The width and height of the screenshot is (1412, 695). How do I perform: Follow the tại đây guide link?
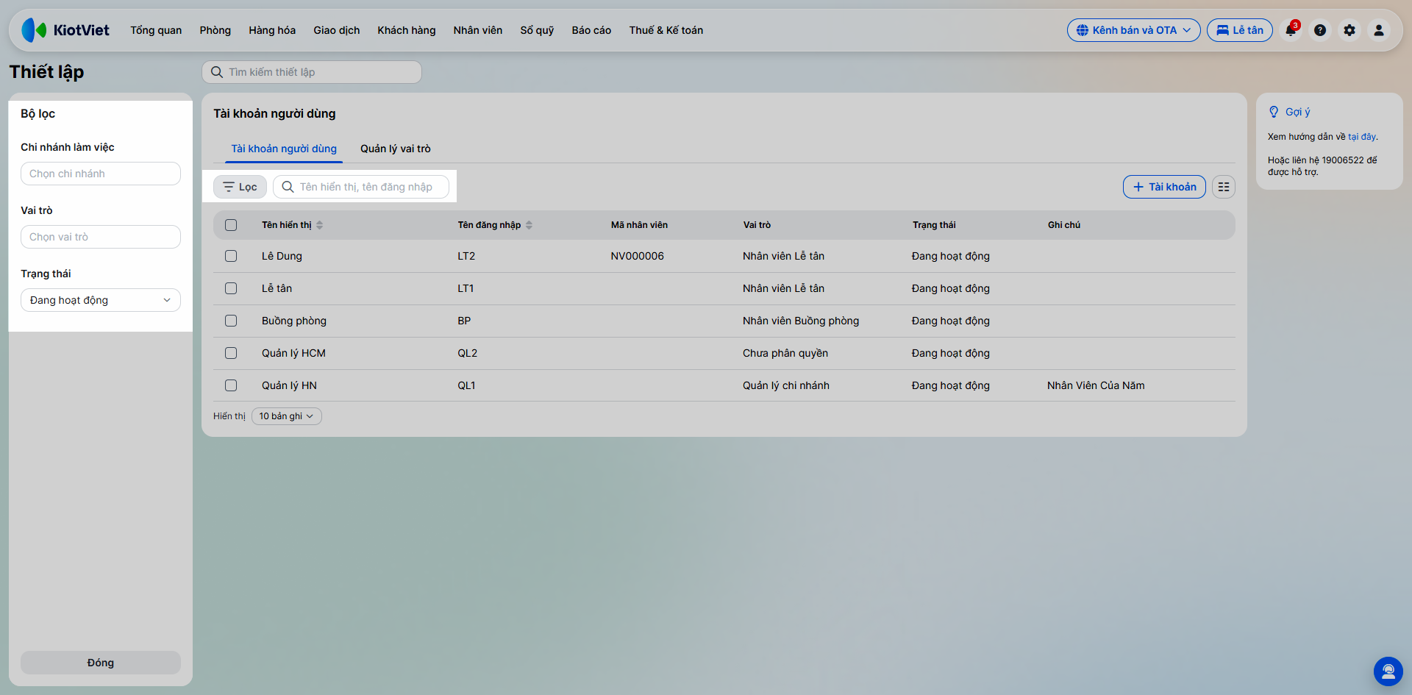click(x=1362, y=137)
